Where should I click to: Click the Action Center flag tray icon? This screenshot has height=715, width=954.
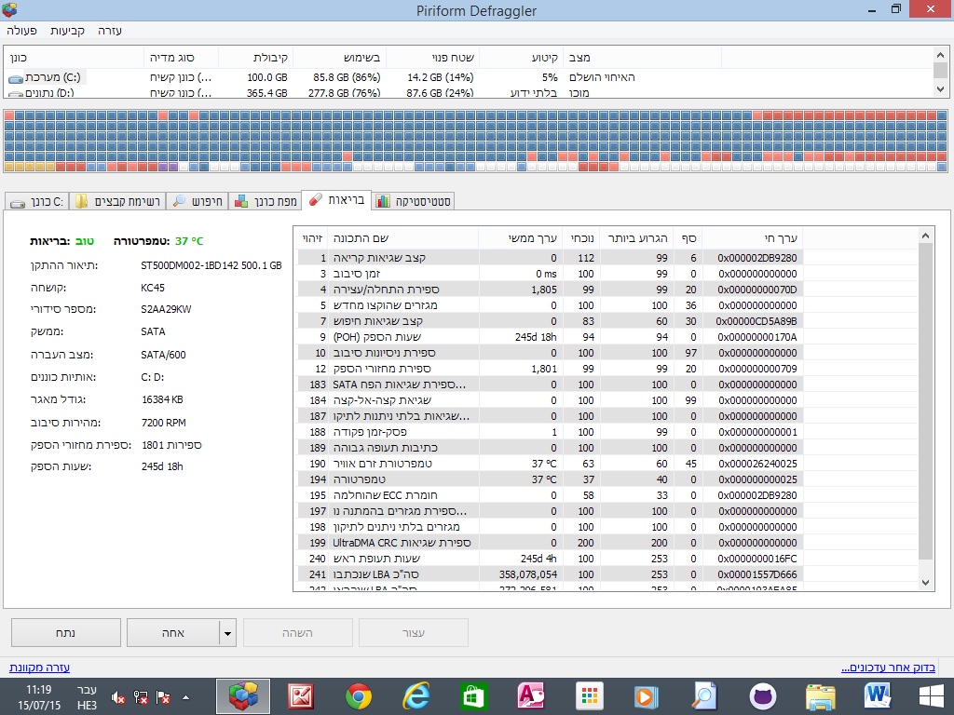163,697
